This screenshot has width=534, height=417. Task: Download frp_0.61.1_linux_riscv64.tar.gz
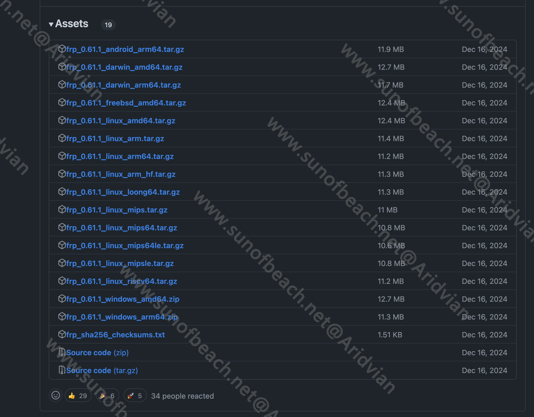pyautogui.click(x=122, y=281)
